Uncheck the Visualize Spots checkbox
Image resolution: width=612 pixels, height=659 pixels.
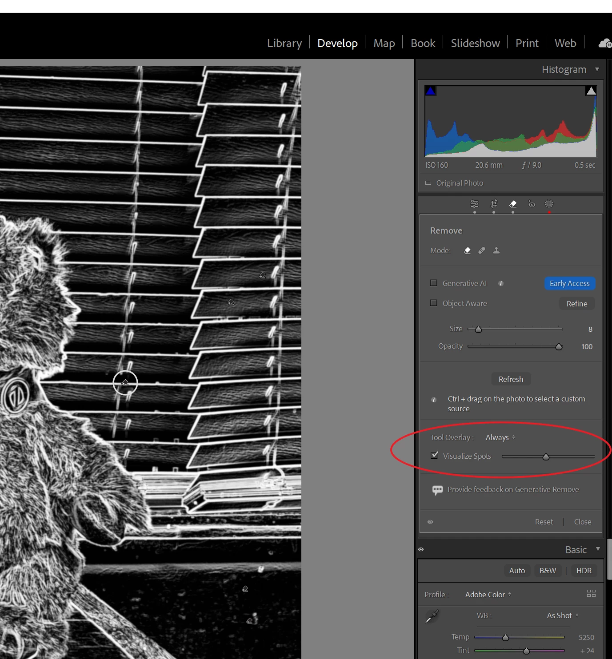435,455
